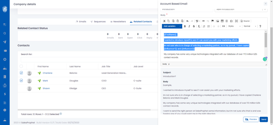Open the Normal paragraph format dropdown

(x=250, y=26)
